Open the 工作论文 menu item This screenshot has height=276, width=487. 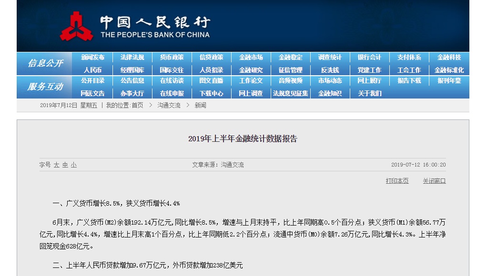point(251,80)
